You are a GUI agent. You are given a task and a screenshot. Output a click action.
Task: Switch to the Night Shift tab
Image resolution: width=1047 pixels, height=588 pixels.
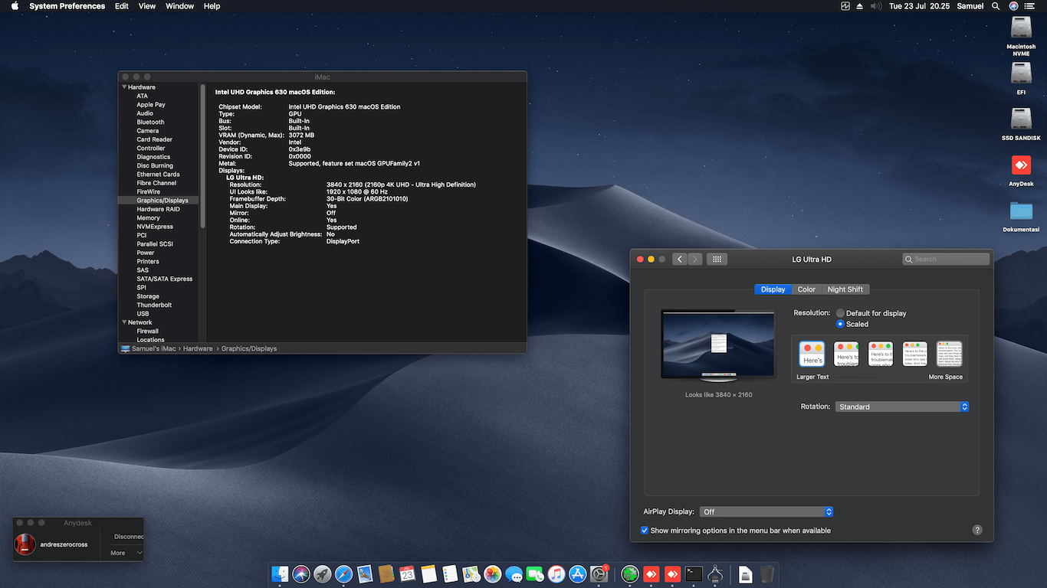click(845, 289)
